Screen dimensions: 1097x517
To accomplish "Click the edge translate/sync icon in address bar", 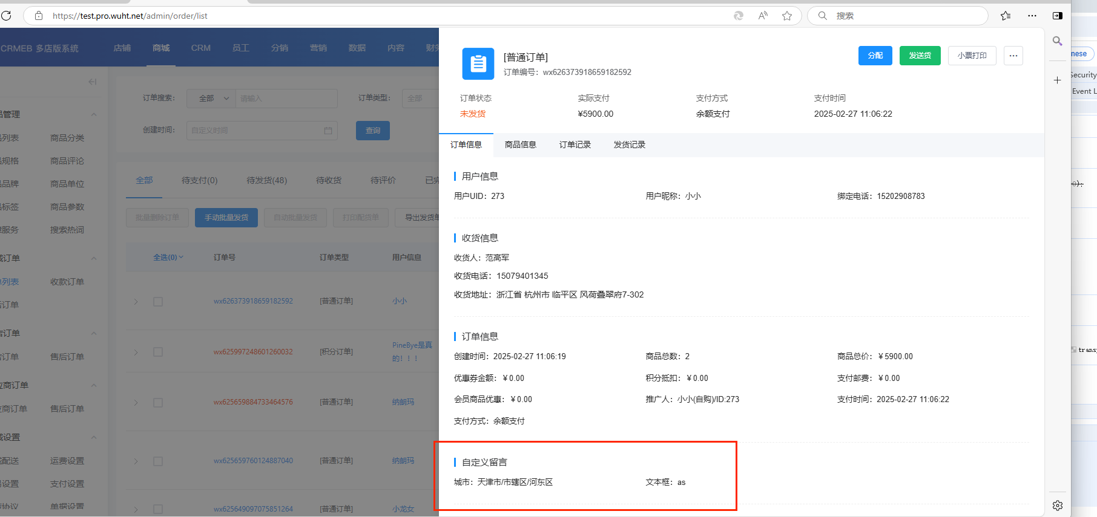I will (739, 16).
